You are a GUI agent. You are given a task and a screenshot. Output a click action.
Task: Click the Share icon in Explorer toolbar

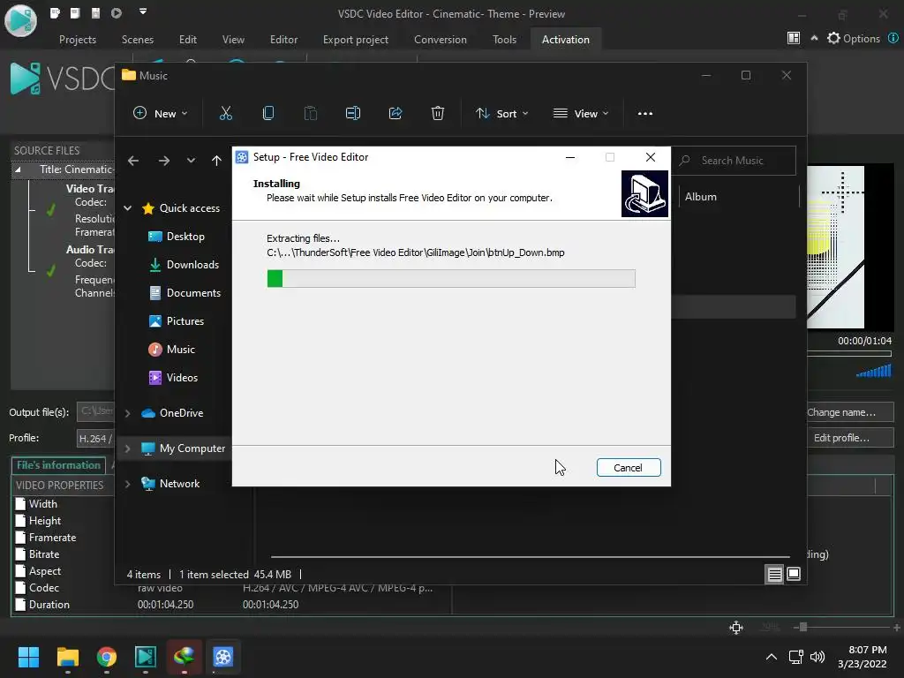click(395, 114)
